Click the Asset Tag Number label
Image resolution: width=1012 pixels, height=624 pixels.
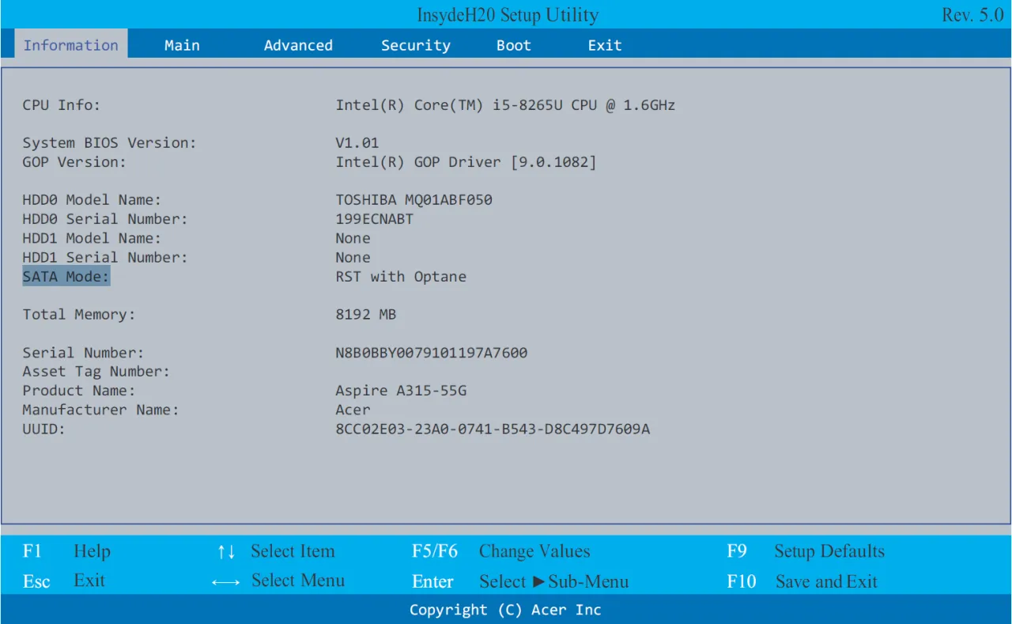pos(96,372)
